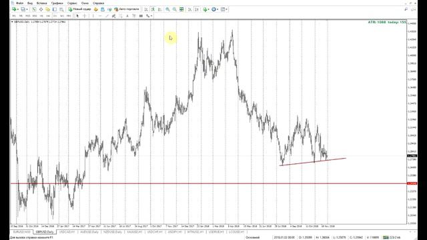
Task: Click the New Chart toolbar icon
Action: (14, 9)
